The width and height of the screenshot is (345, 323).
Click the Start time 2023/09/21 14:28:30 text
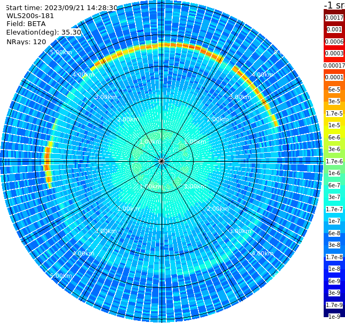coord(61,8)
